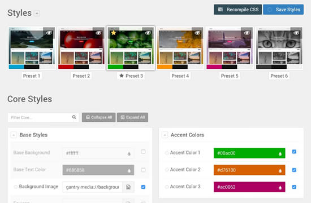Uncheck Background Image override checkbox

143,187
